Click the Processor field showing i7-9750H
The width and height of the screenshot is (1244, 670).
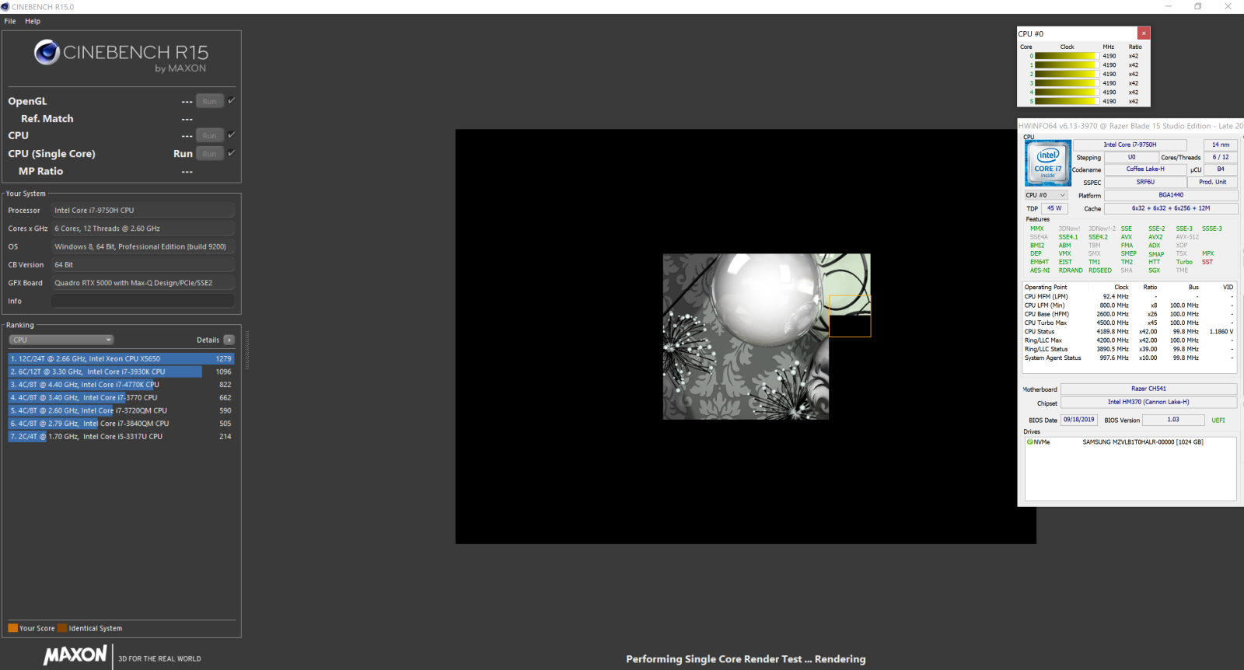pyautogui.click(x=143, y=210)
